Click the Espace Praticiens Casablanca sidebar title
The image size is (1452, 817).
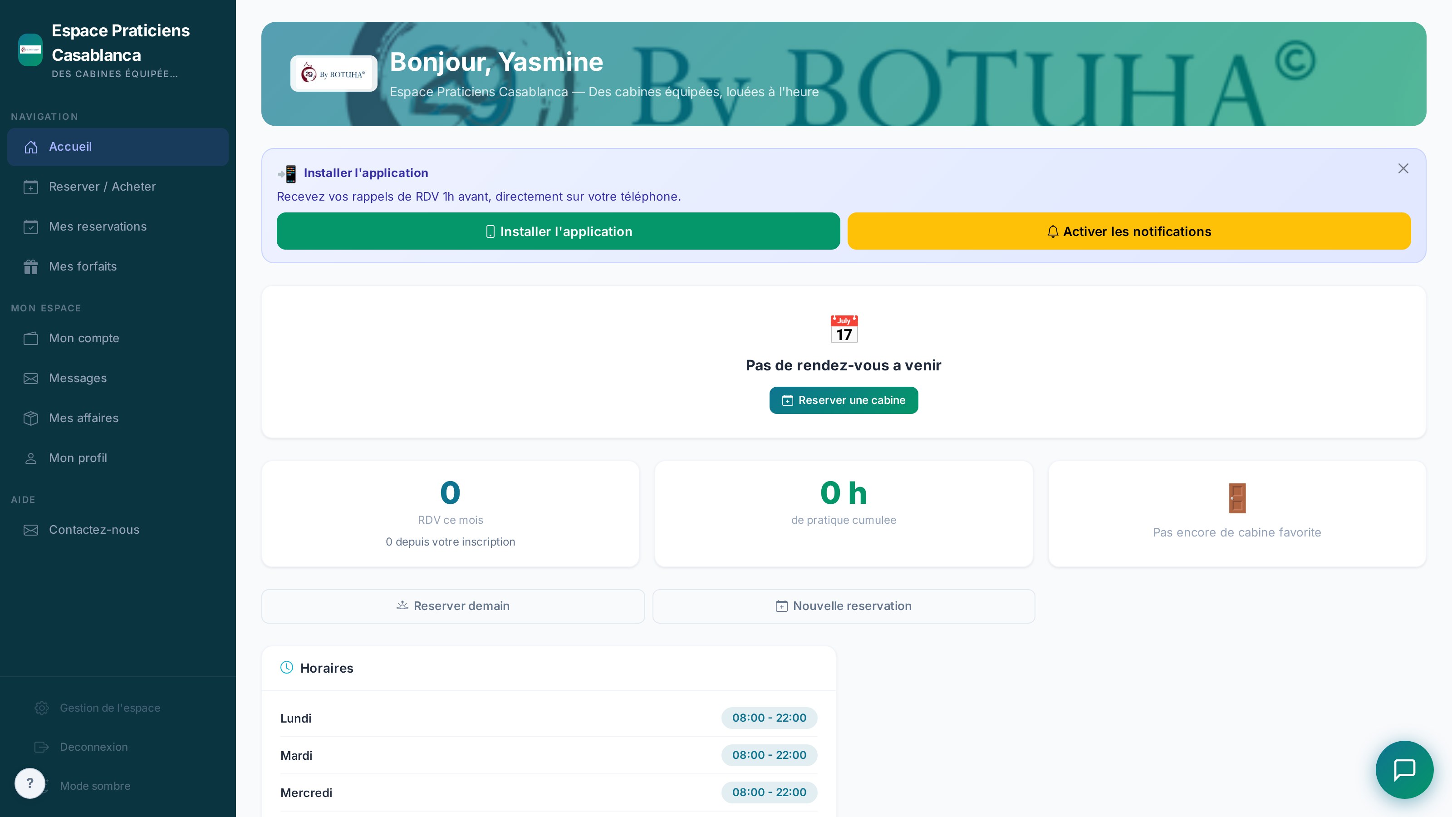click(x=121, y=43)
